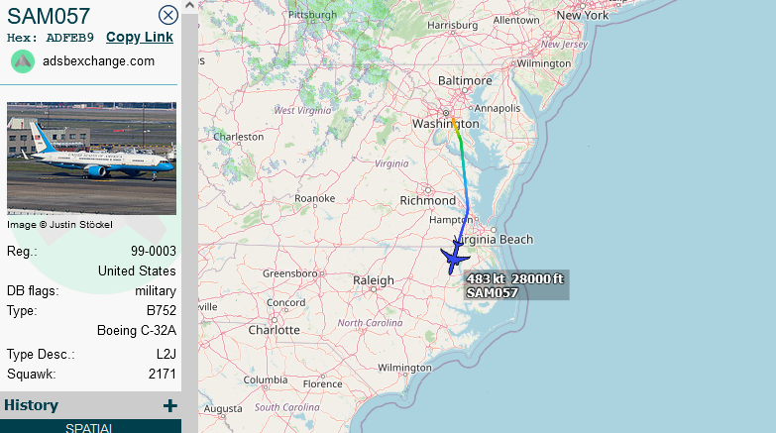Viewport: 776px width, 433px height.
Task: Expand the History section with plus icon
Action: [x=169, y=406]
